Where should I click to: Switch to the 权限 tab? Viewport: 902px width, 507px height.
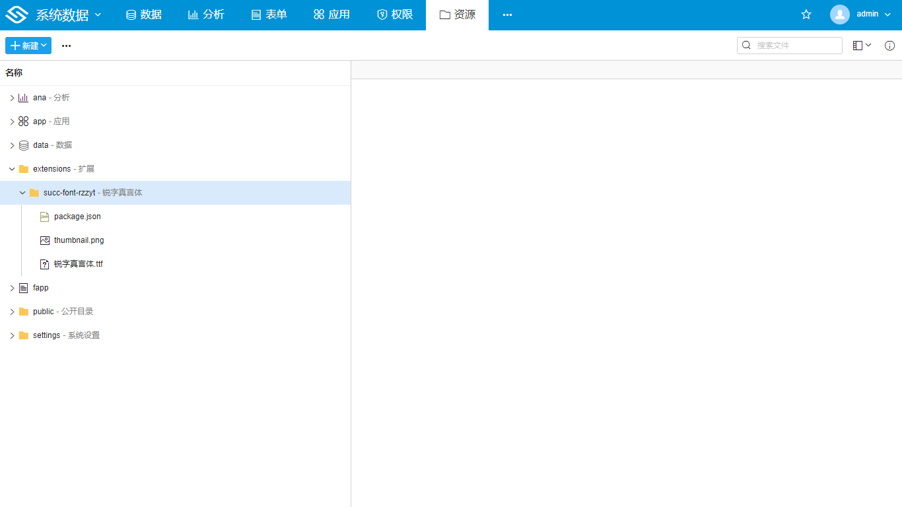[x=394, y=15]
